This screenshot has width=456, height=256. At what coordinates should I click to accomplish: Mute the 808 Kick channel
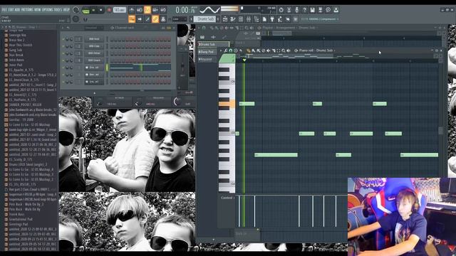point(63,39)
